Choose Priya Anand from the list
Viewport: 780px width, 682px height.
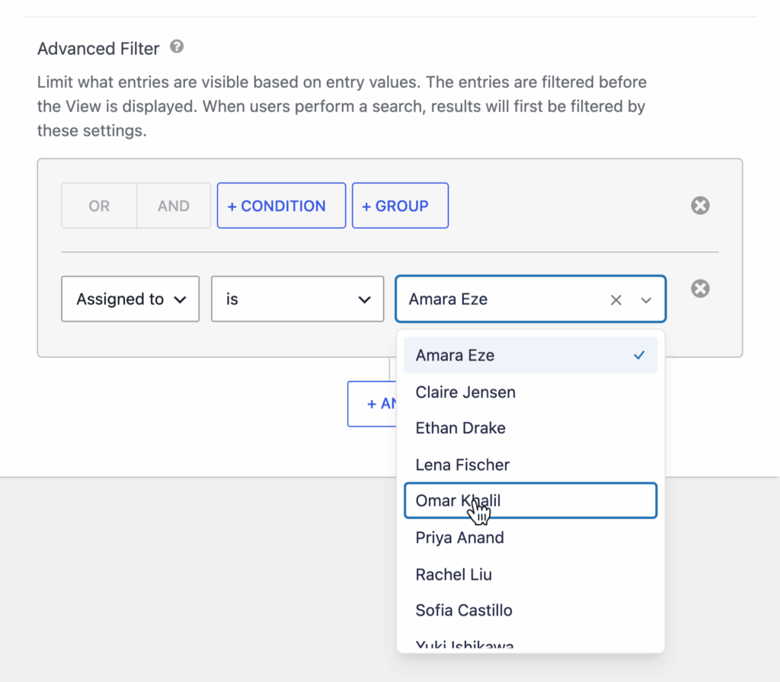click(x=531, y=537)
